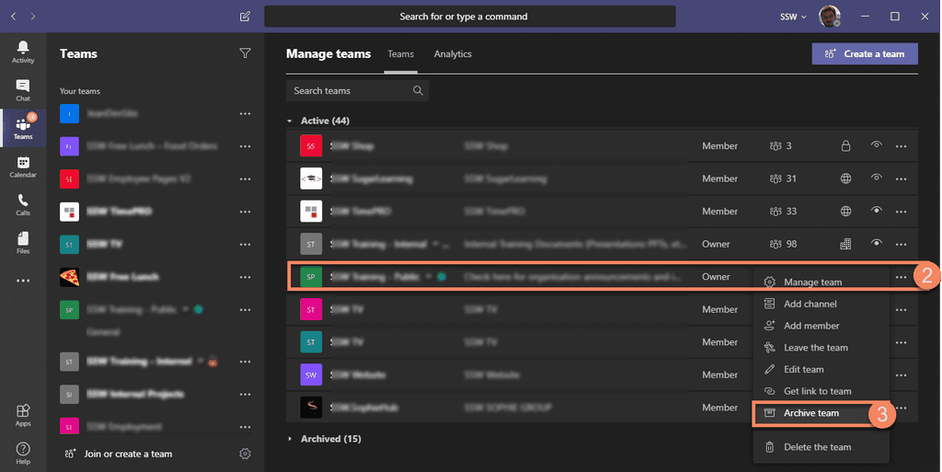Click Join or create a team
The image size is (942, 472).
click(128, 454)
